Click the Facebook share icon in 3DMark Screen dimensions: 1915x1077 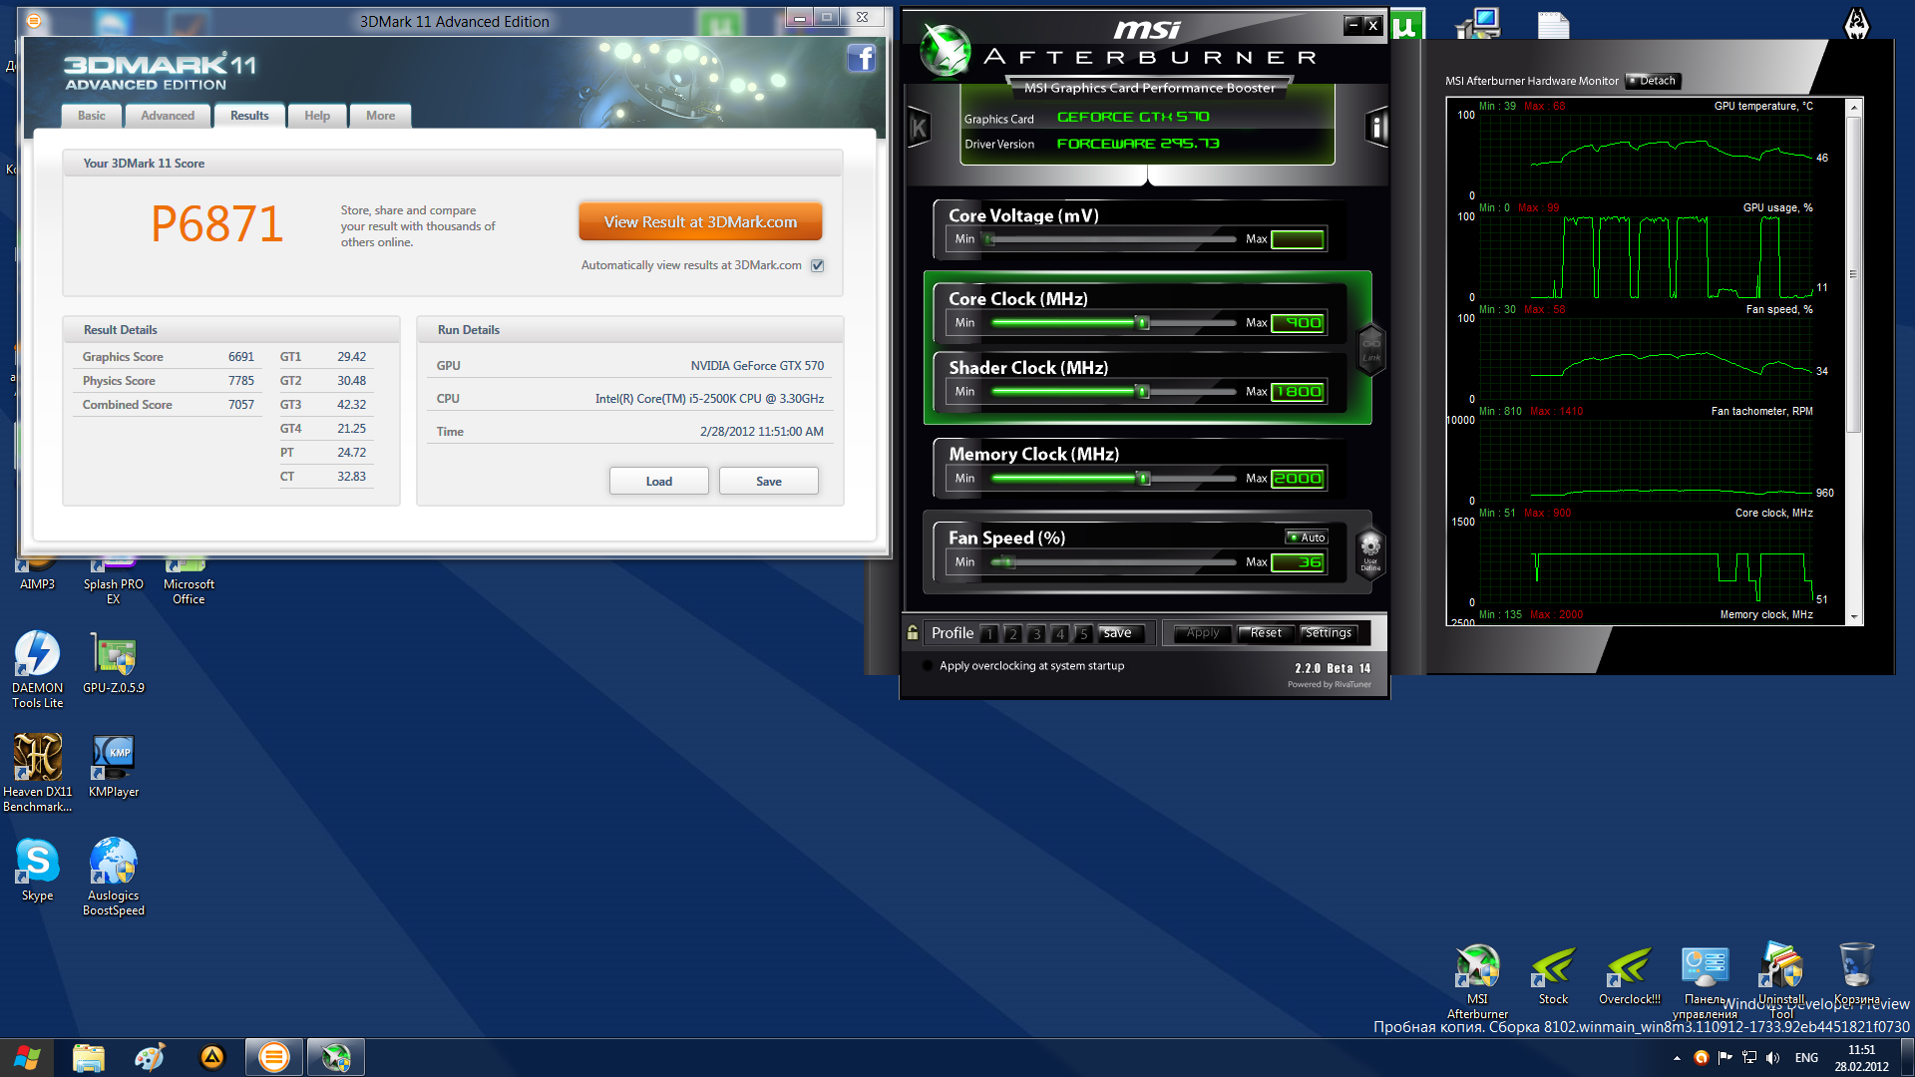point(861,59)
